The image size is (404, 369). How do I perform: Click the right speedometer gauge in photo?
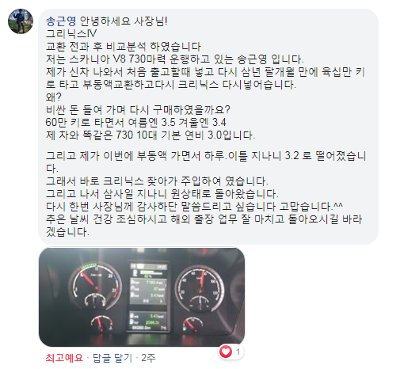[x=200, y=287]
